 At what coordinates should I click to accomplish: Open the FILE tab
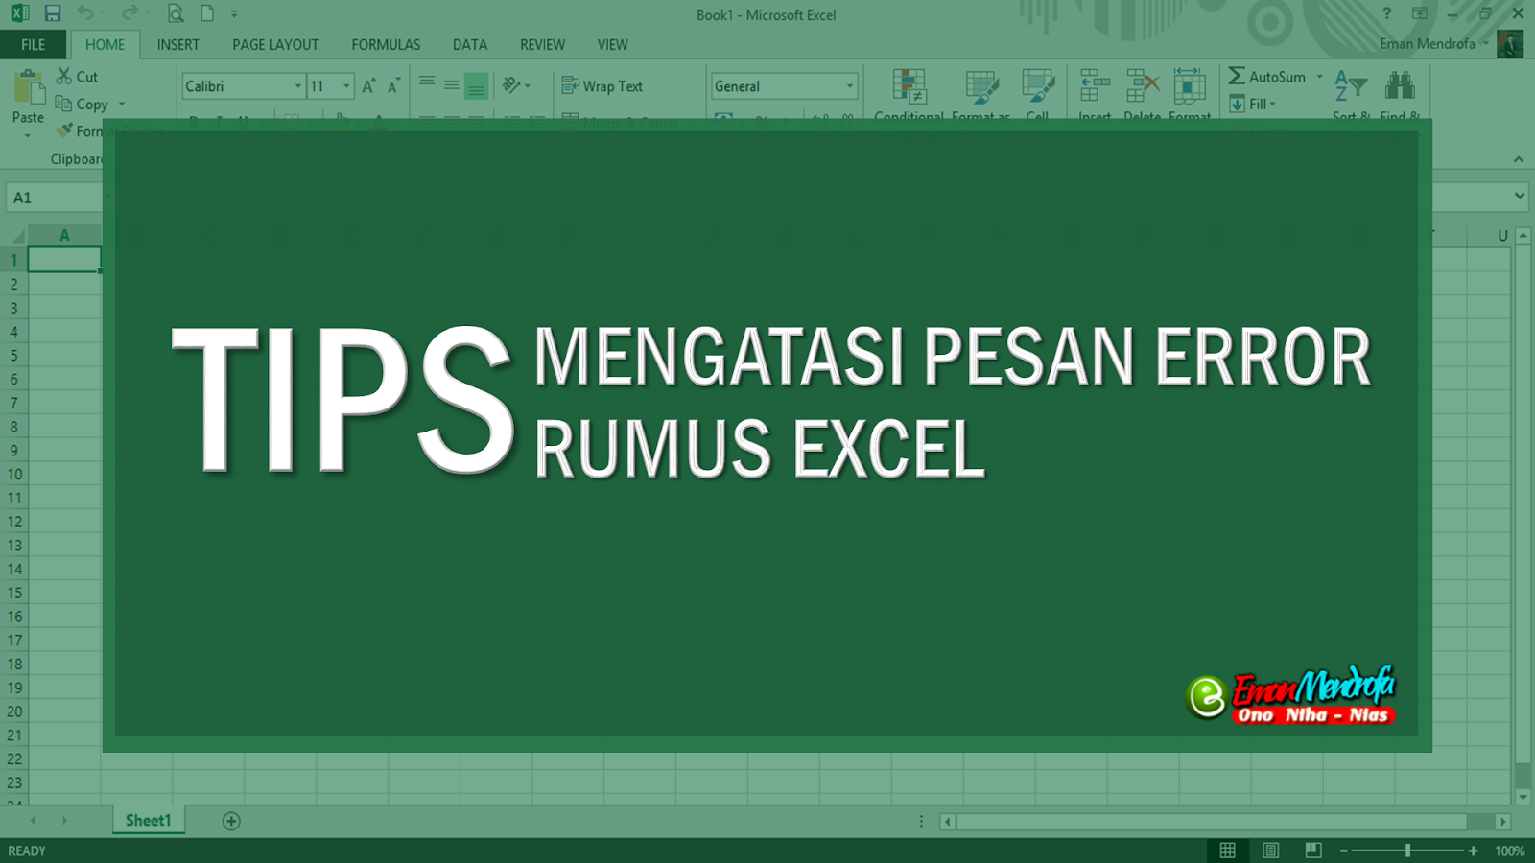34,44
